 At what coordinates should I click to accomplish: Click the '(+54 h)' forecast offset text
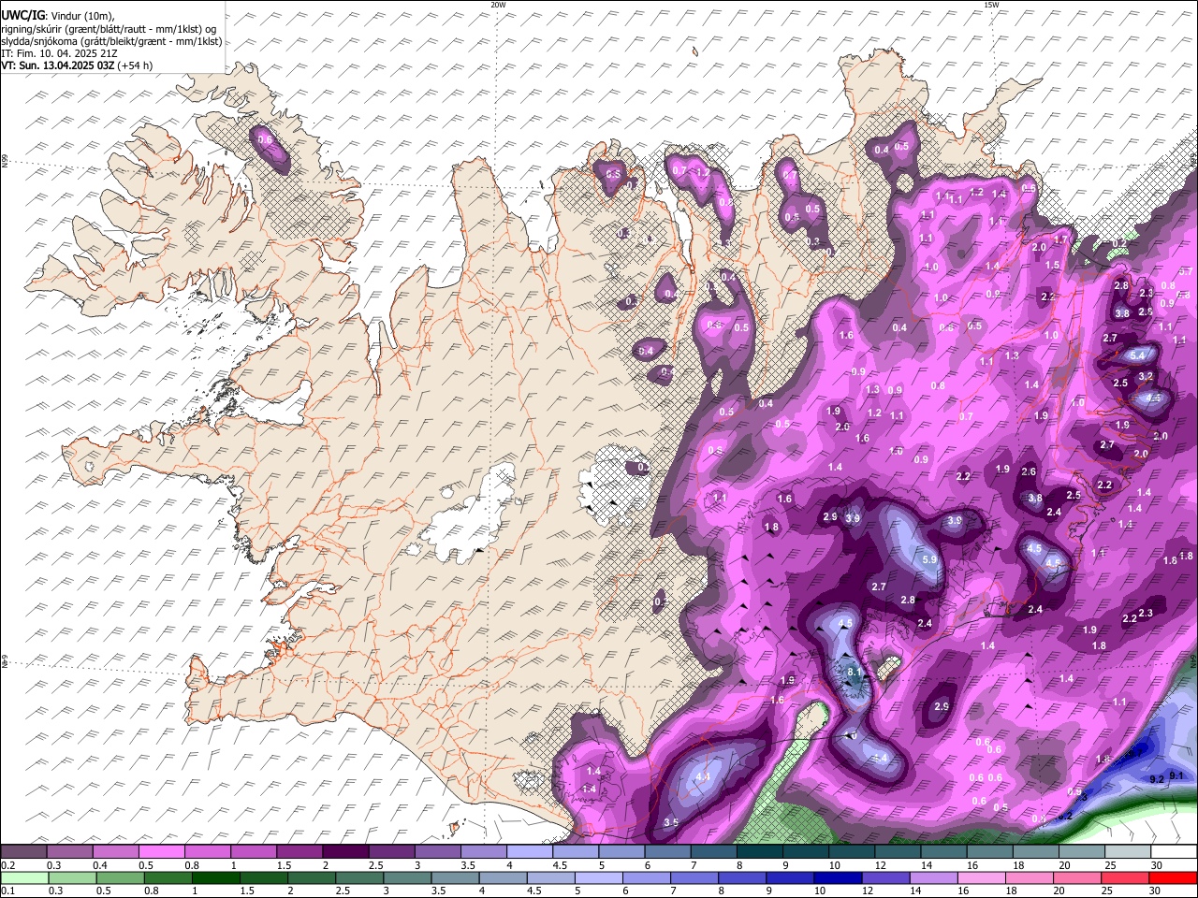(x=136, y=65)
